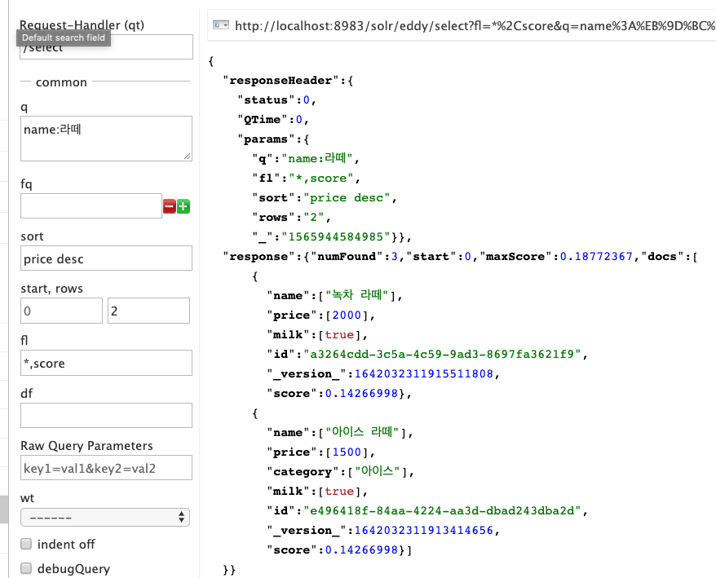
Task: Open the wt format dropdown
Action: (x=105, y=518)
